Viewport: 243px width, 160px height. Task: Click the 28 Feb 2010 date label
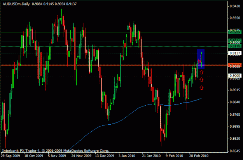point(199,156)
